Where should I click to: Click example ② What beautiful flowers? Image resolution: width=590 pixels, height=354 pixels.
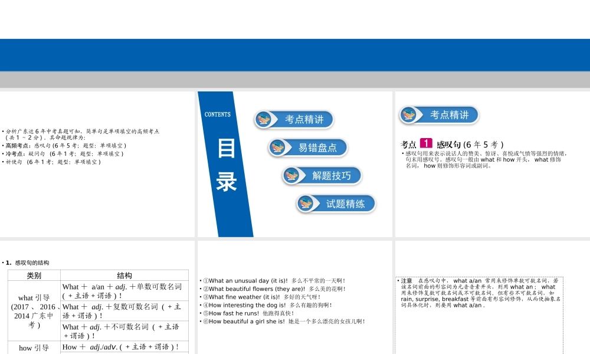pyautogui.click(x=274, y=289)
